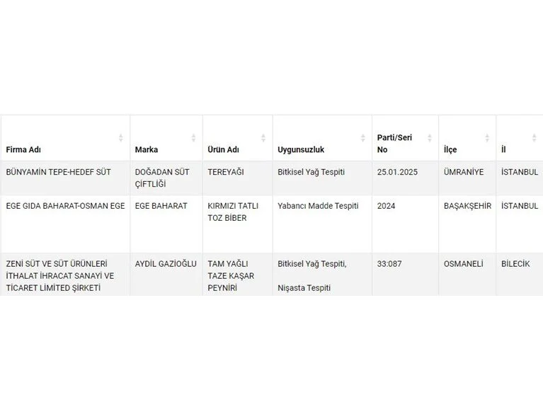Click sort arrows beside Ürün Adı header
The image size is (543, 407).
pyautogui.click(x=263, y=138)
